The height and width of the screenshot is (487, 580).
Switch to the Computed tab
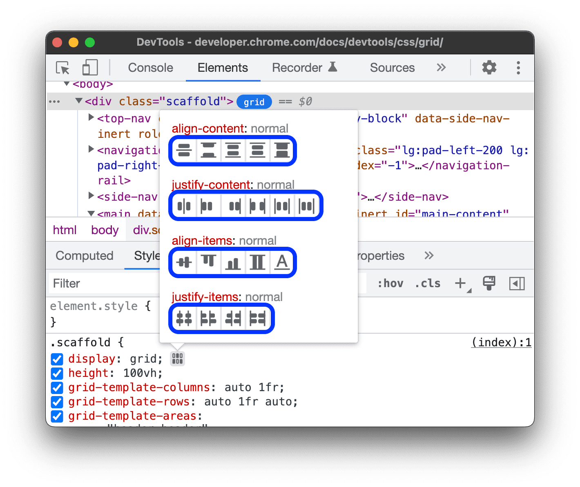click(x=85, y=256)
